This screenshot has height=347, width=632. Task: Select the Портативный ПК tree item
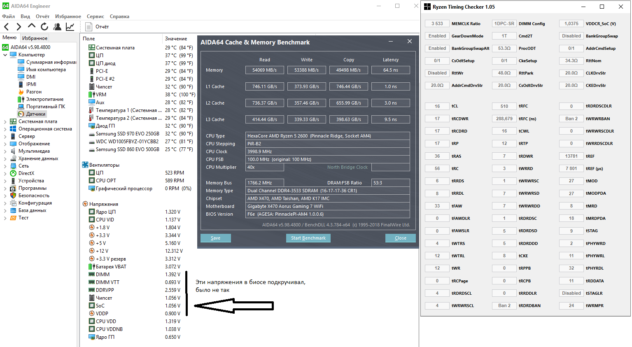click(42, 107)
